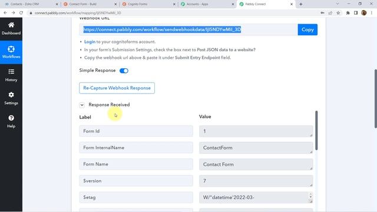Click the $etag label field
Screen dimensions: 377x212
point(136,197)
